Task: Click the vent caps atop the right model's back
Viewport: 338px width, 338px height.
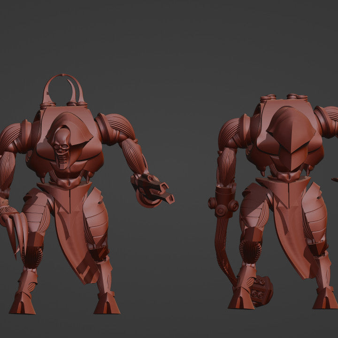Action: (x=284, y=98)
